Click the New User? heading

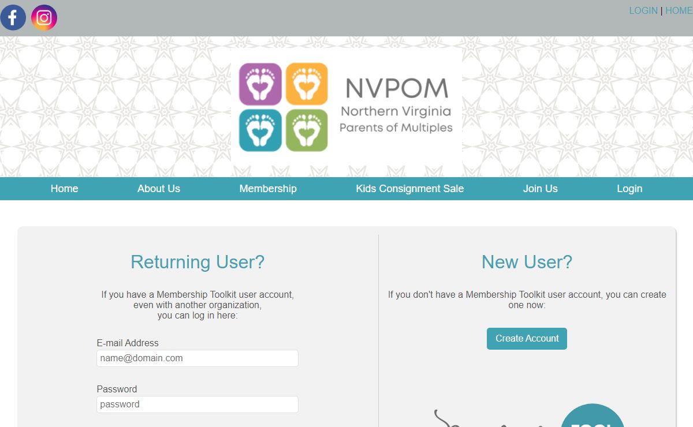click(x=527, y=262)
